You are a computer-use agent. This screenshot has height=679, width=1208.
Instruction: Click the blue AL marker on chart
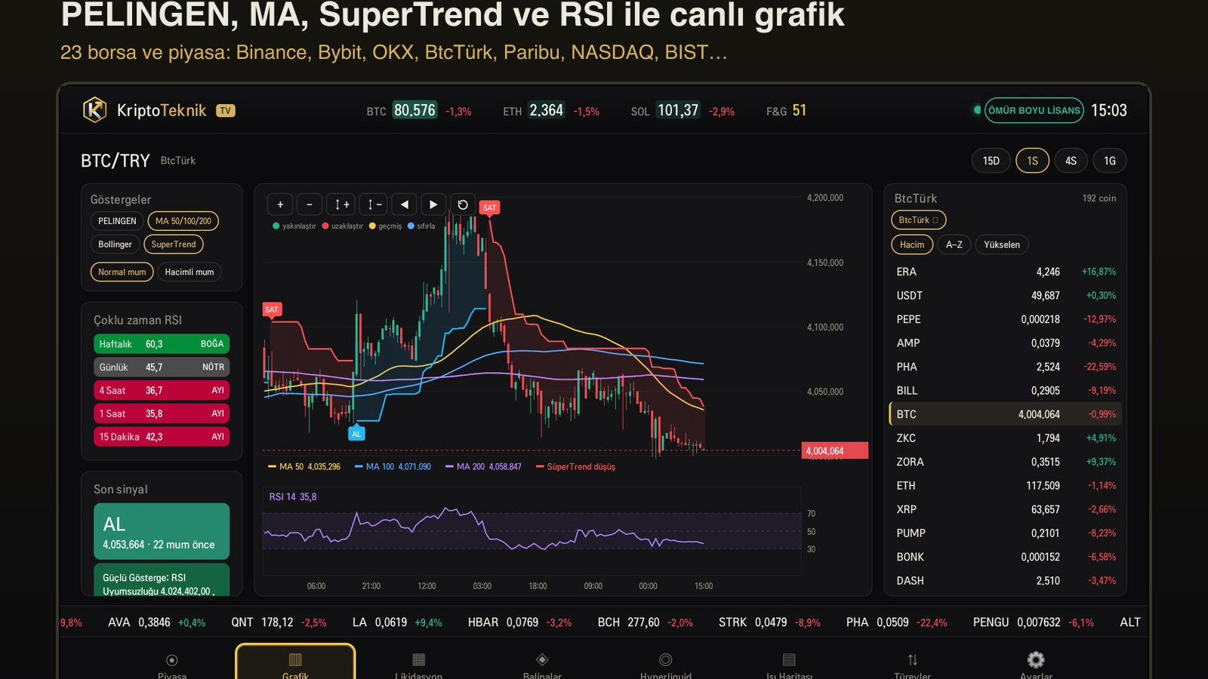pyautogui.click(x=356, y=434)
